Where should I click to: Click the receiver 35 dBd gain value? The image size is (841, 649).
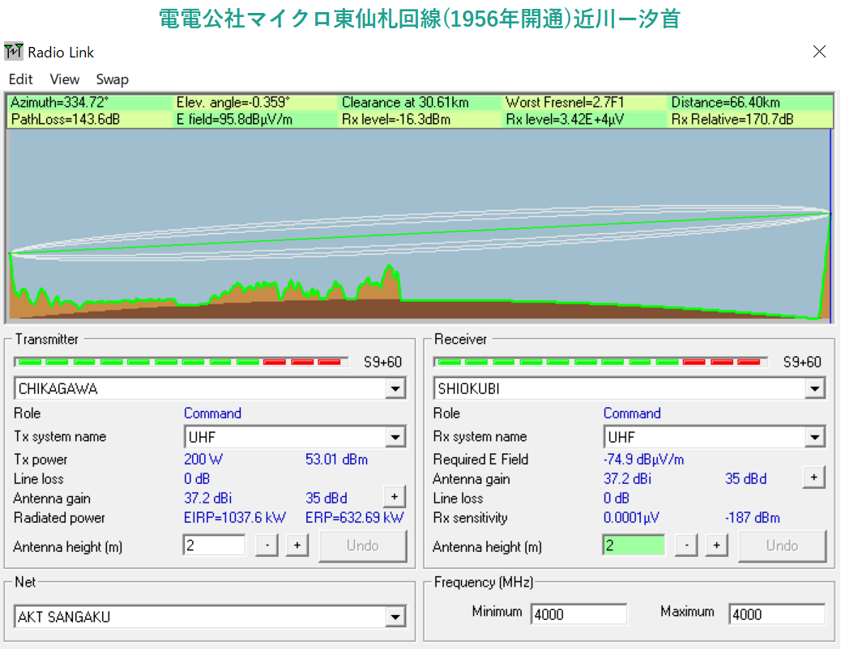click(x=745, y=478)
